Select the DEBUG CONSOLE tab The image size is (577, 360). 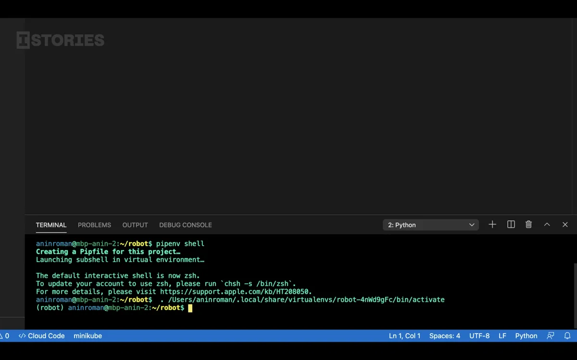[x=185, y=225]
